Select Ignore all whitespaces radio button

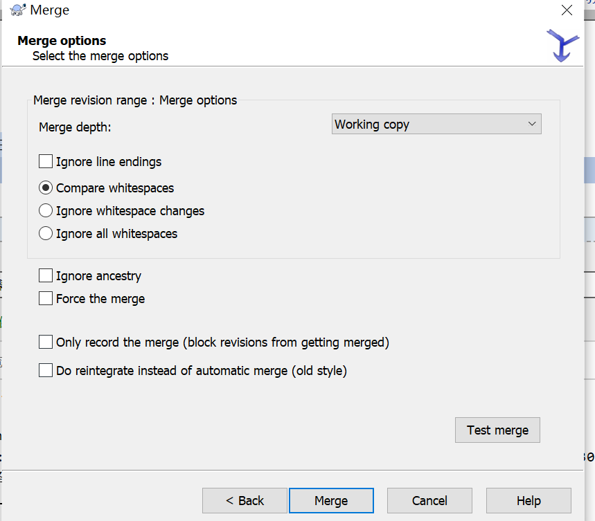(46, 234)
